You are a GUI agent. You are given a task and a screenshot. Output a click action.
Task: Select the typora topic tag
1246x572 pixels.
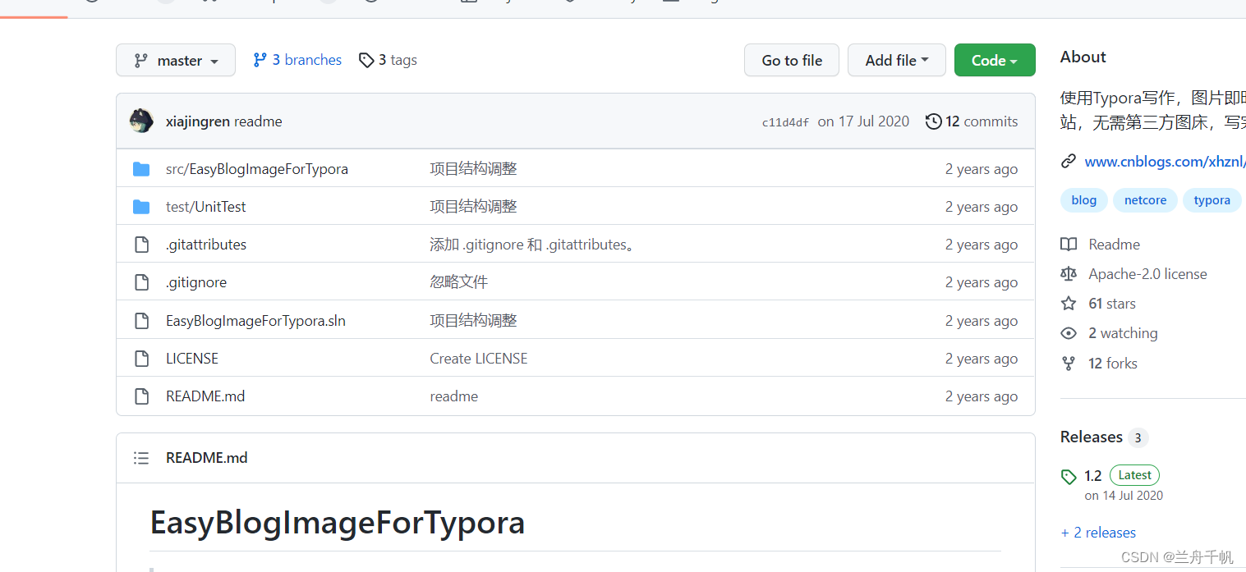pyautogui.click(x=1212, y=200)
